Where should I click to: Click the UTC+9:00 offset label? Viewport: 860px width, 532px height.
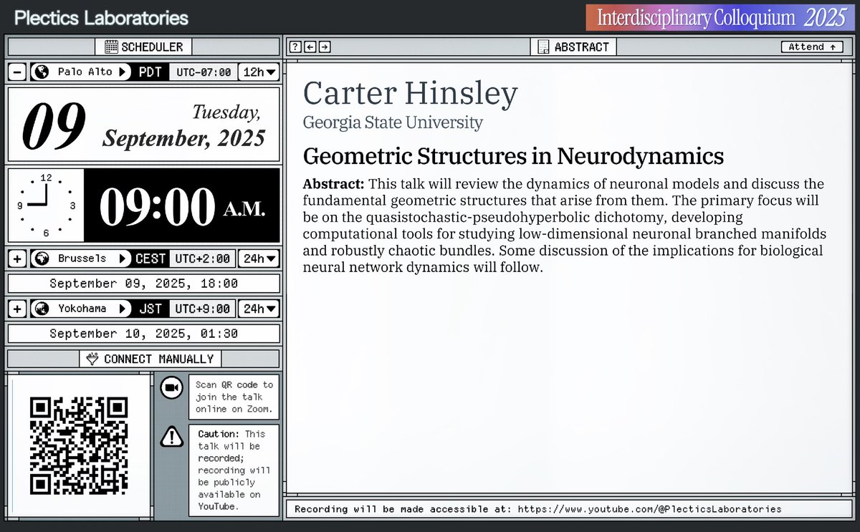pos(203,309)
